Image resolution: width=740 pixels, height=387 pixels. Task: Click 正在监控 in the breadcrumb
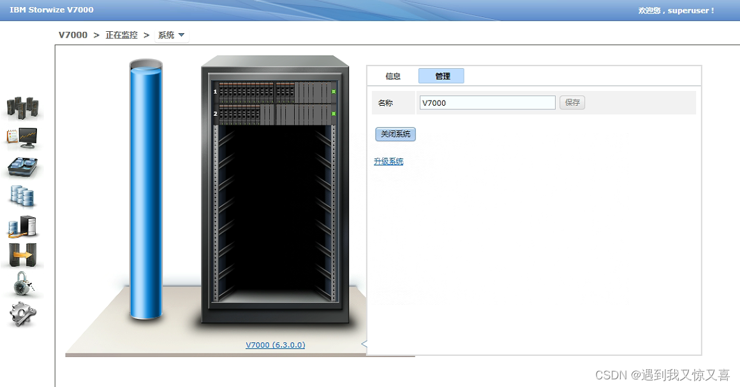121,35
